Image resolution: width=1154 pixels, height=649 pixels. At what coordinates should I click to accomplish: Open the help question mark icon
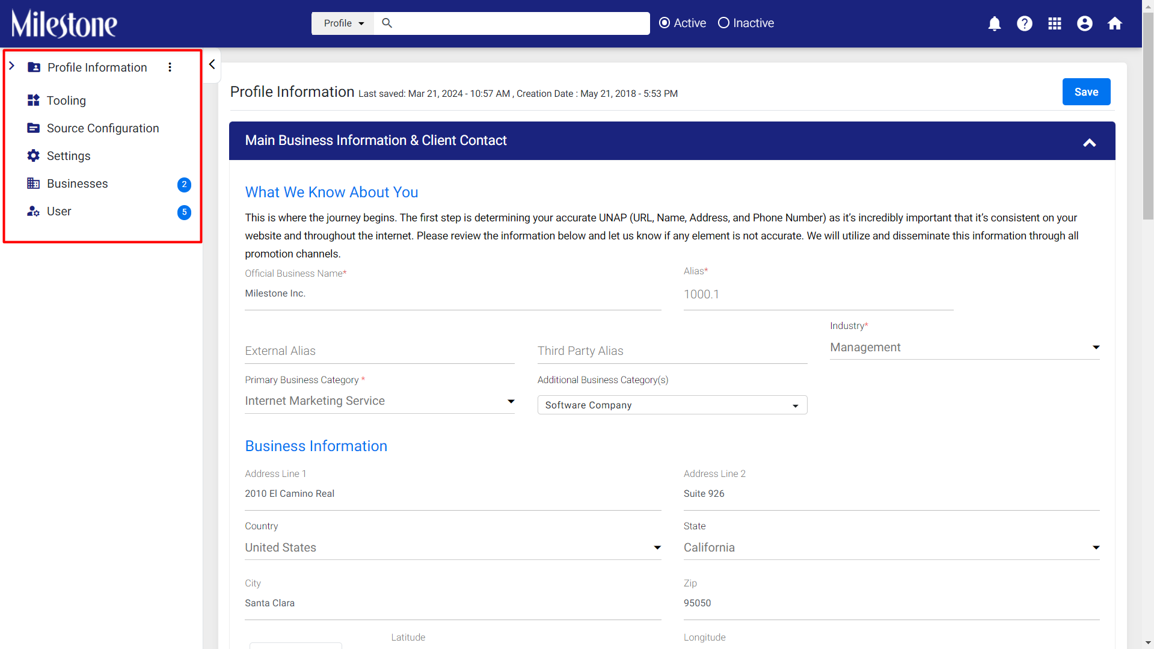pyautogui.click(x=1025, y=23)
